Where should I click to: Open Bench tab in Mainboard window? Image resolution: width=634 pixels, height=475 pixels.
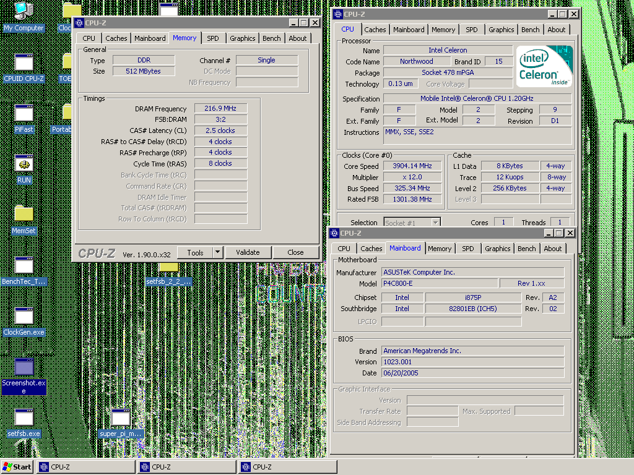pyautogui.click(x=526, y=249)
